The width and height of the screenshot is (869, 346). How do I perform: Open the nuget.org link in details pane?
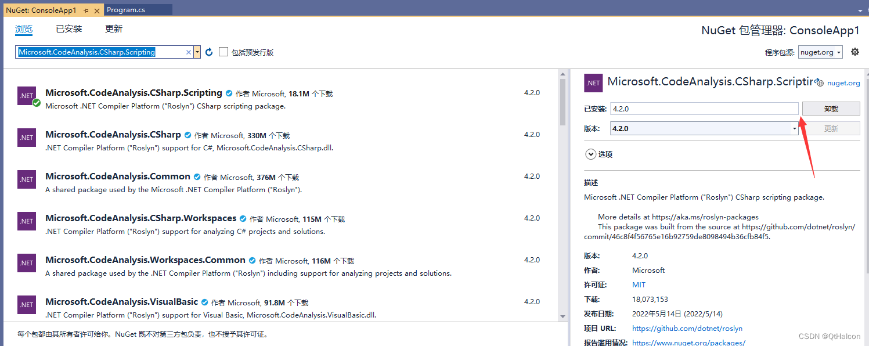(843, 83)
